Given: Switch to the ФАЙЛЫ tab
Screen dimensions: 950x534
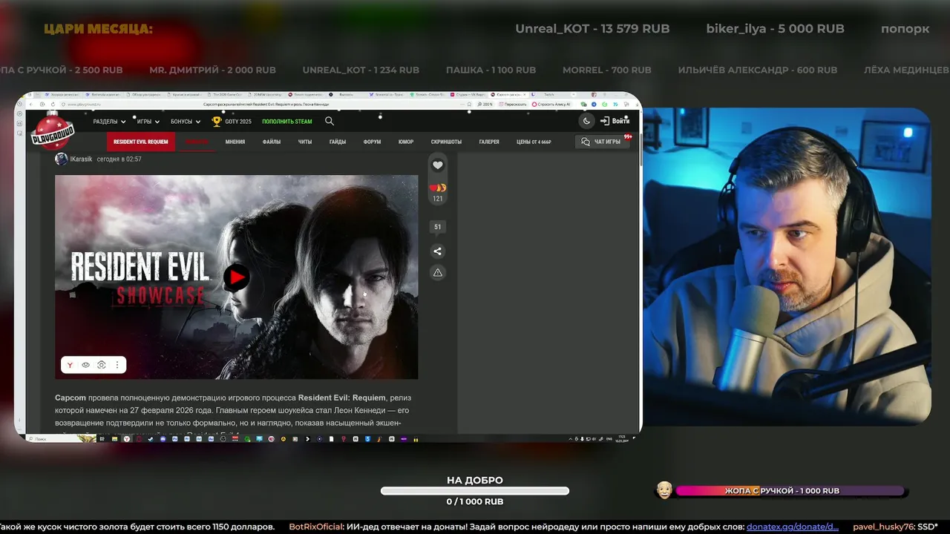Looking at the screenshot, I should [x=272, y=142].
